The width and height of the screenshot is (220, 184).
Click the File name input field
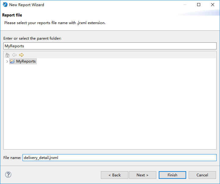point(119,157)
